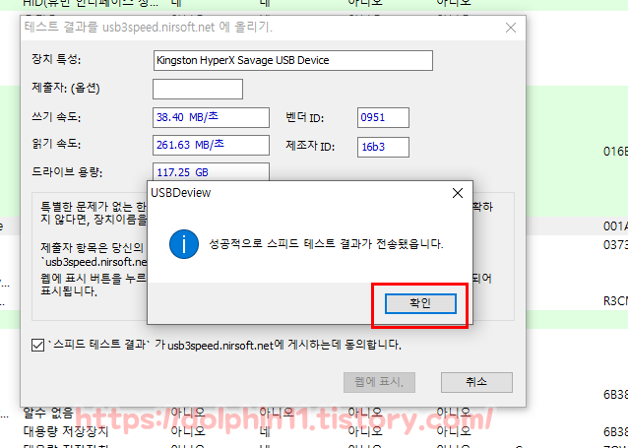Screen dimensions: 628x448
Task: Close the usb3speed.nirsoft.net upload dialog
Action: point(511,28)
